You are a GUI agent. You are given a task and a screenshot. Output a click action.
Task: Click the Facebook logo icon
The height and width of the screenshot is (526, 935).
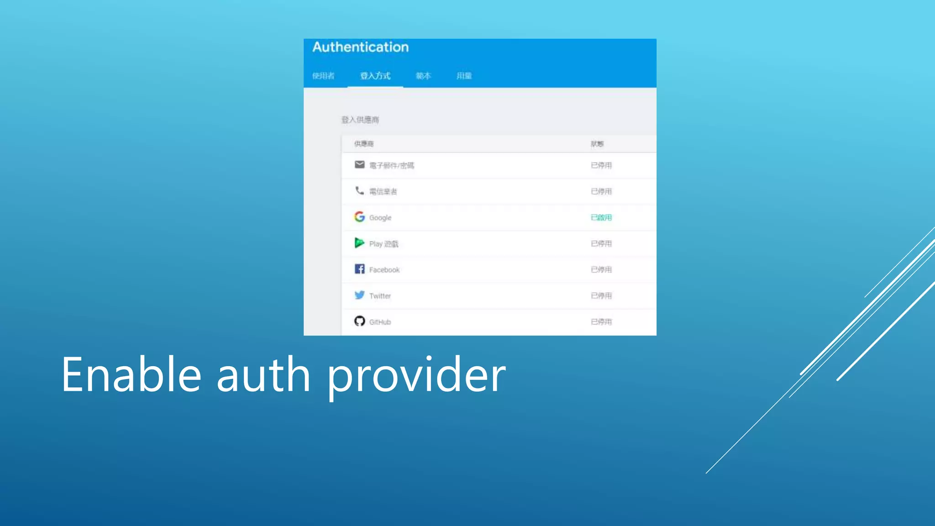coord(360,269)
